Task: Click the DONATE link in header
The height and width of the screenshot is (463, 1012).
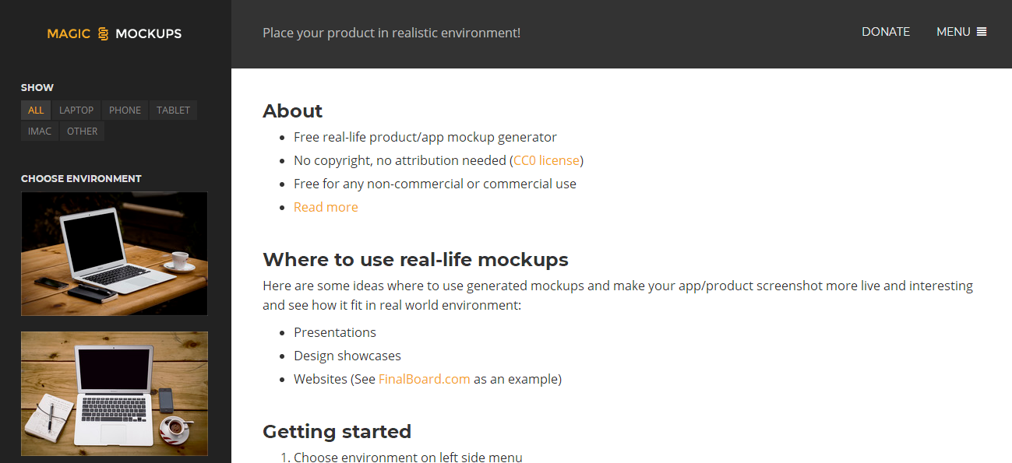Action: pos(885,32)
